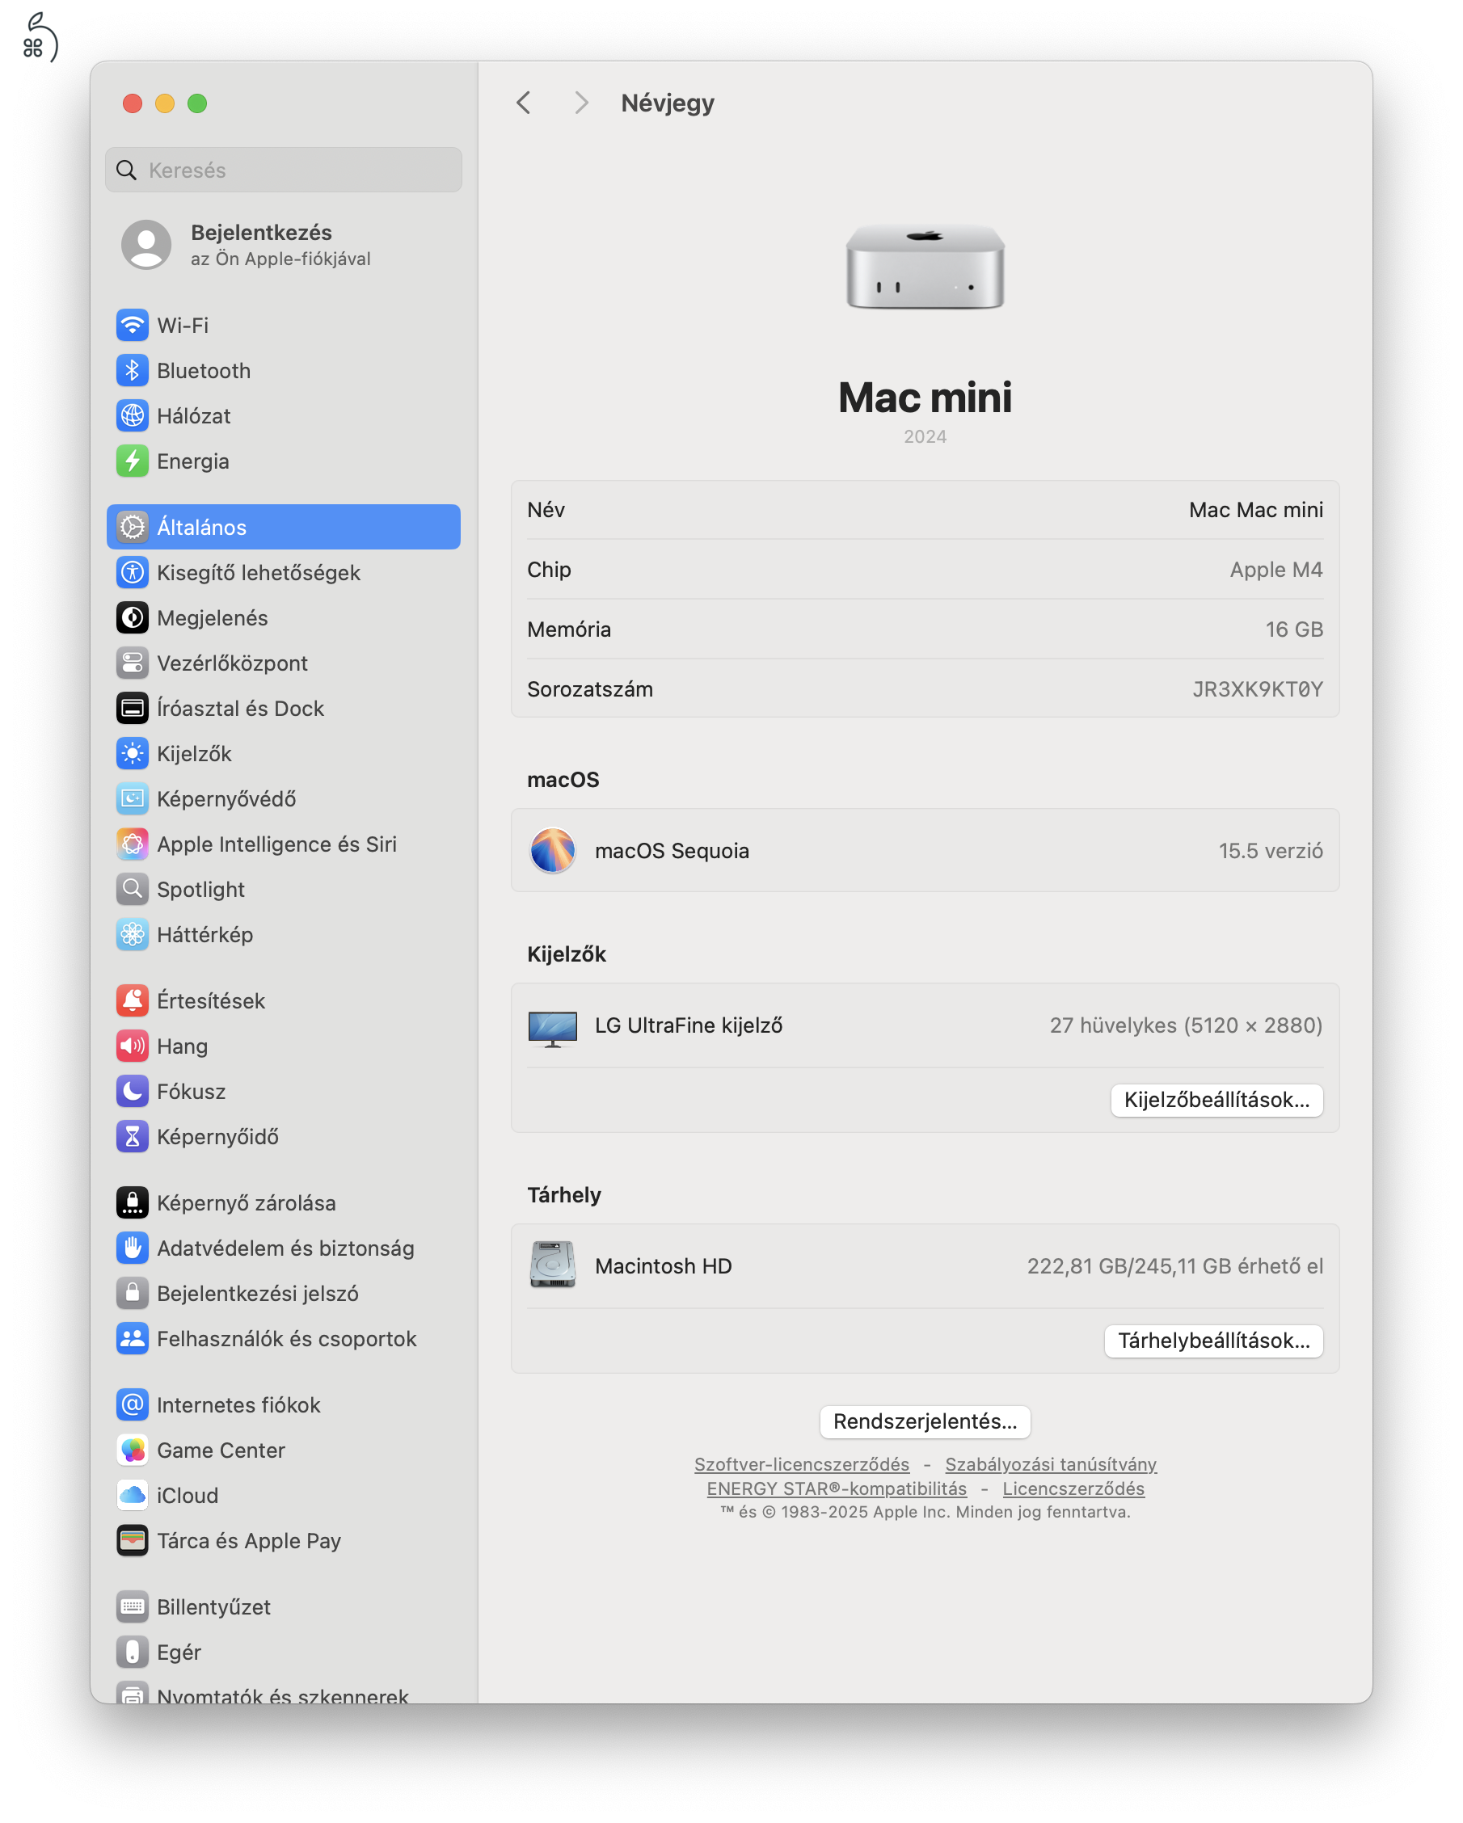Open Adatvédelem és biztonság hand icon

tap(132, 1248)
